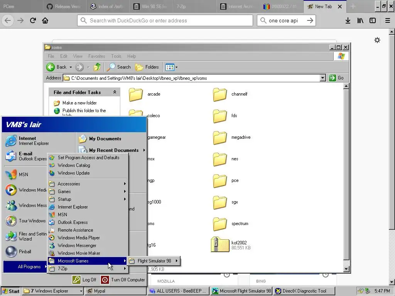Open the Explorer View menu

coord(78,56)
